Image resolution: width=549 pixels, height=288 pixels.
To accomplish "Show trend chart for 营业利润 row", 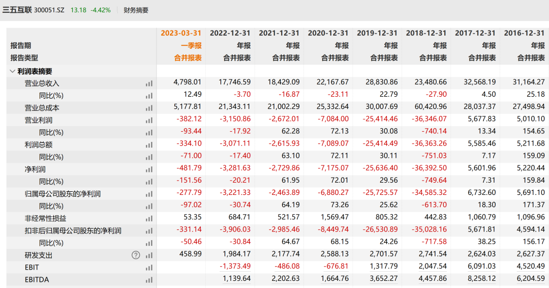I will coord(149,121).
